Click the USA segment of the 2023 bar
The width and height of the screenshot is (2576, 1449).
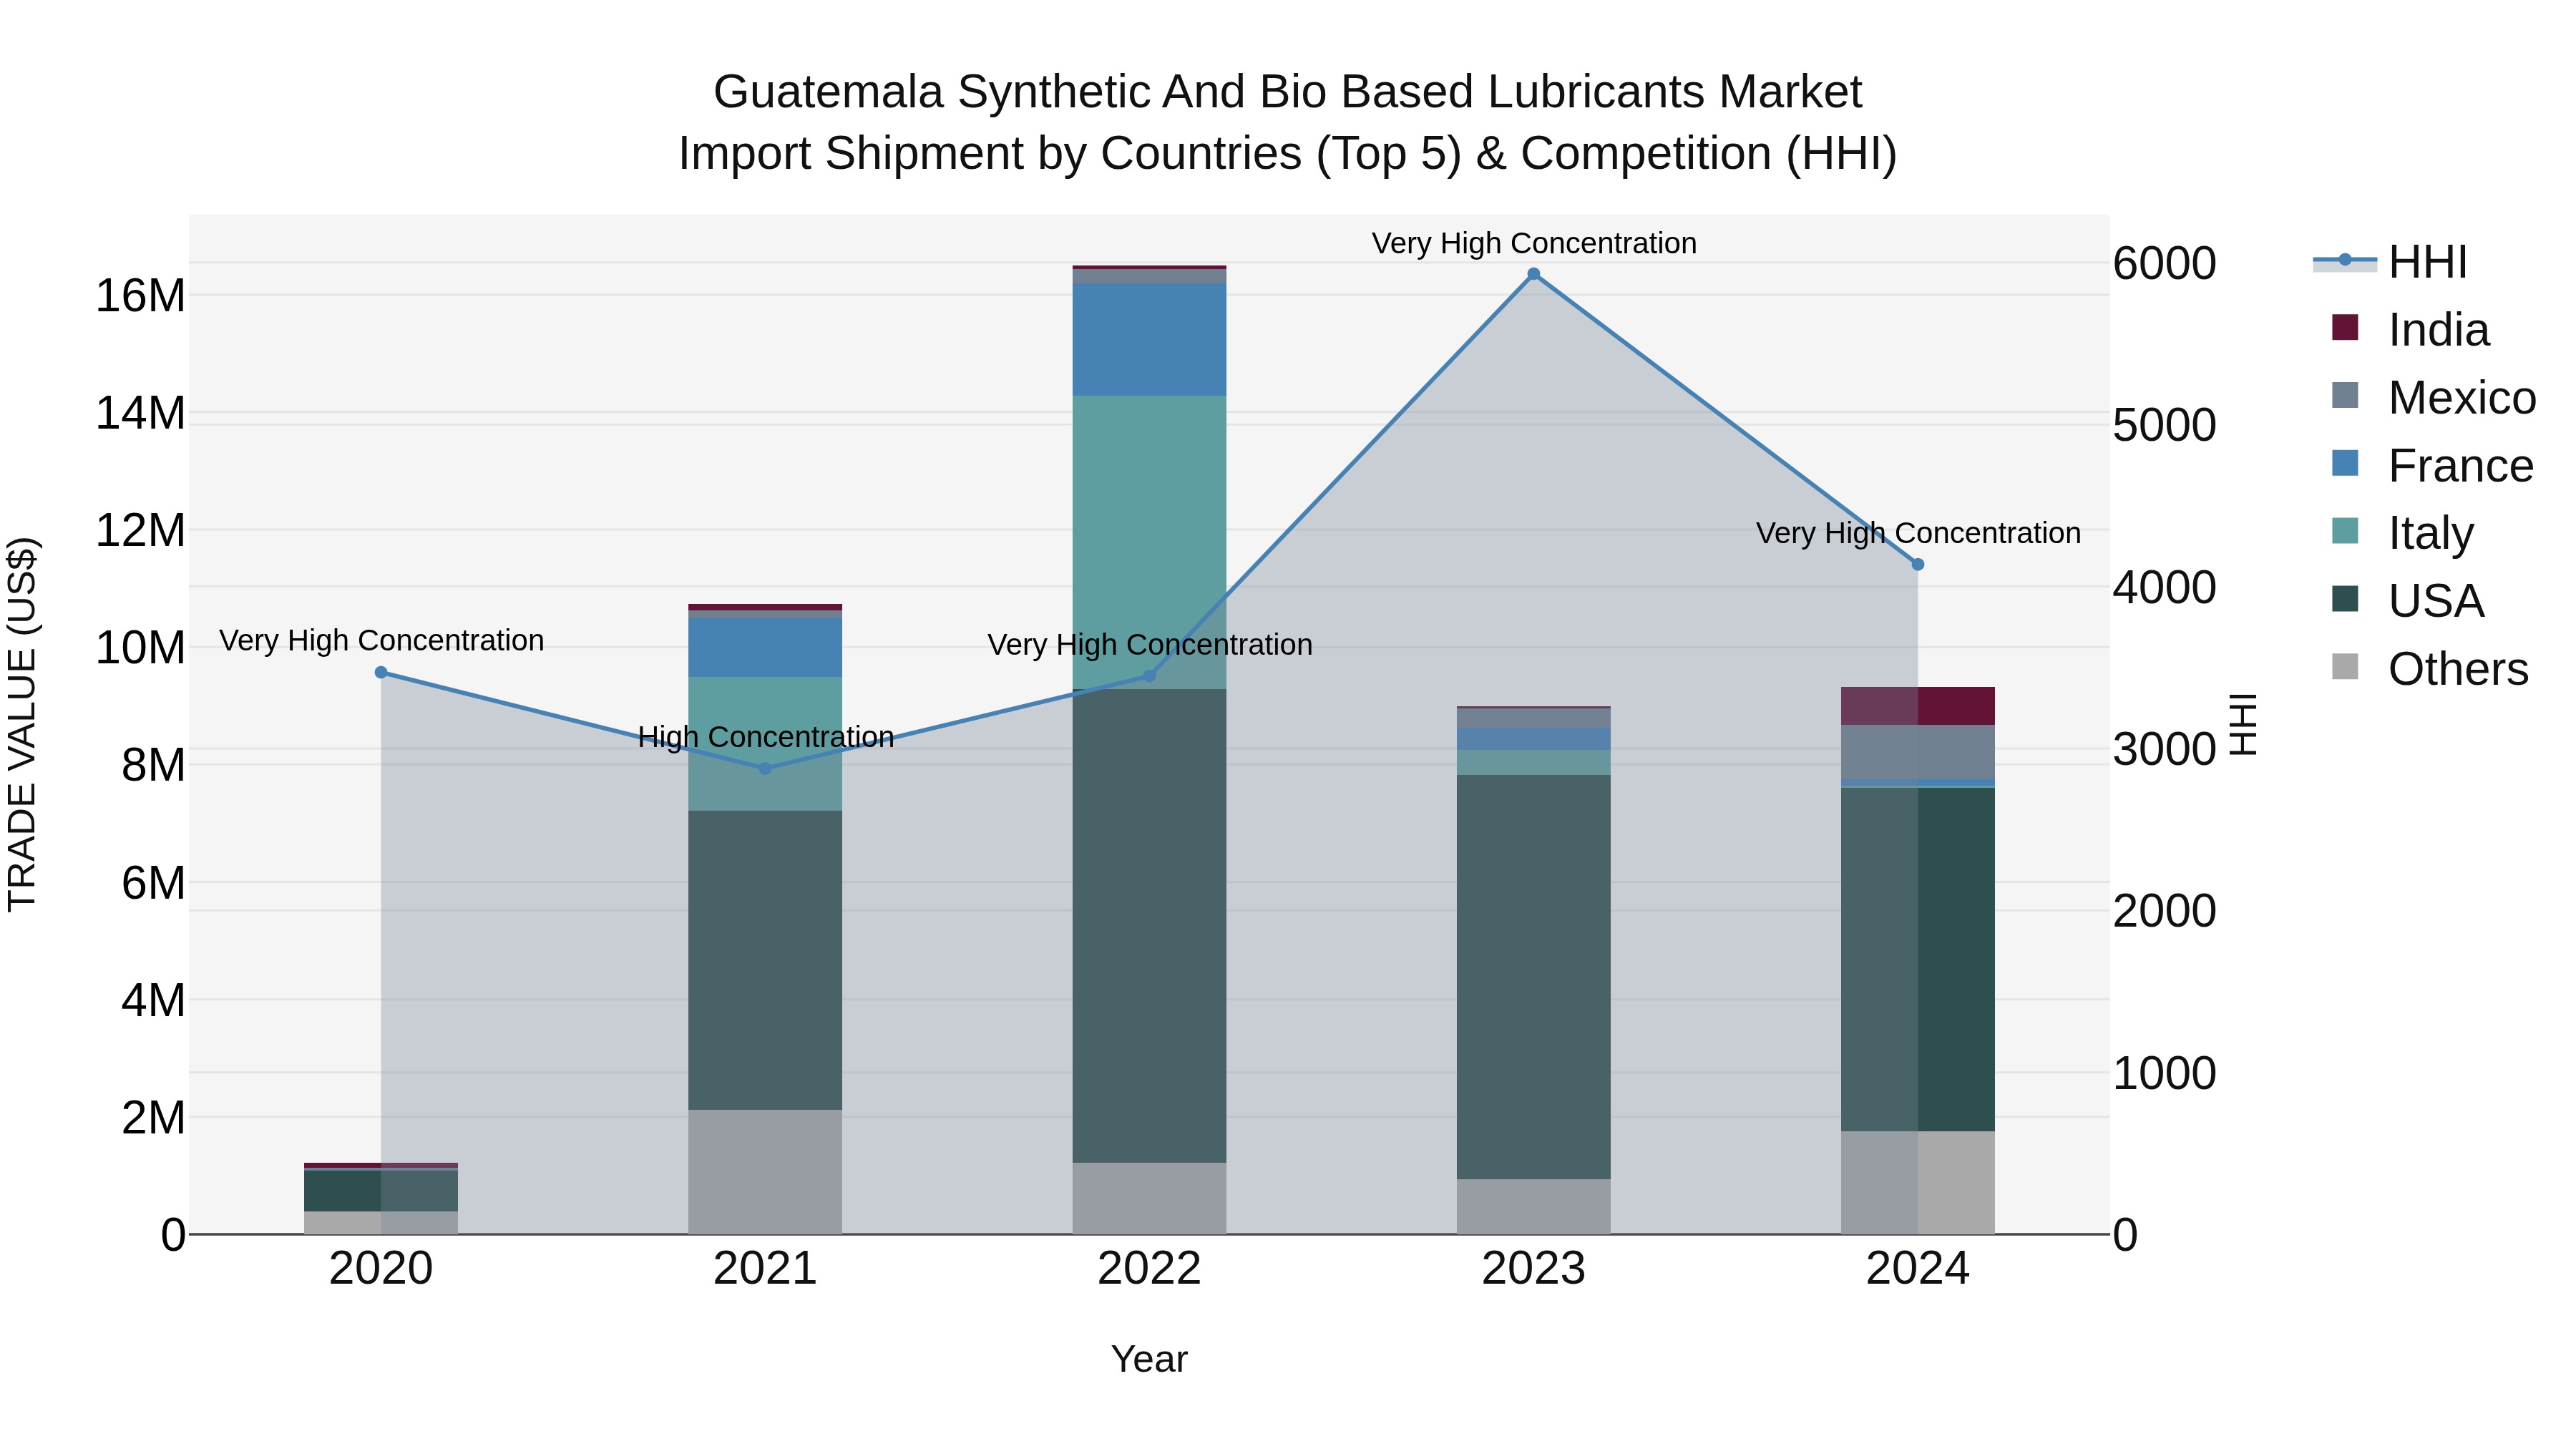click(1533, 977)
